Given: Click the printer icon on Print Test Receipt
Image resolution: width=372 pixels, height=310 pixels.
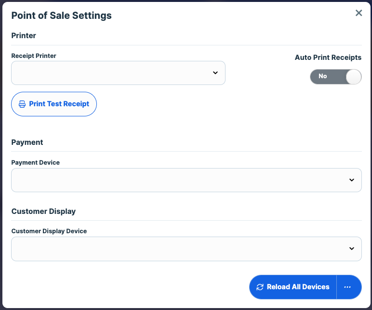Looking at the screenshot, I should 22,104.
